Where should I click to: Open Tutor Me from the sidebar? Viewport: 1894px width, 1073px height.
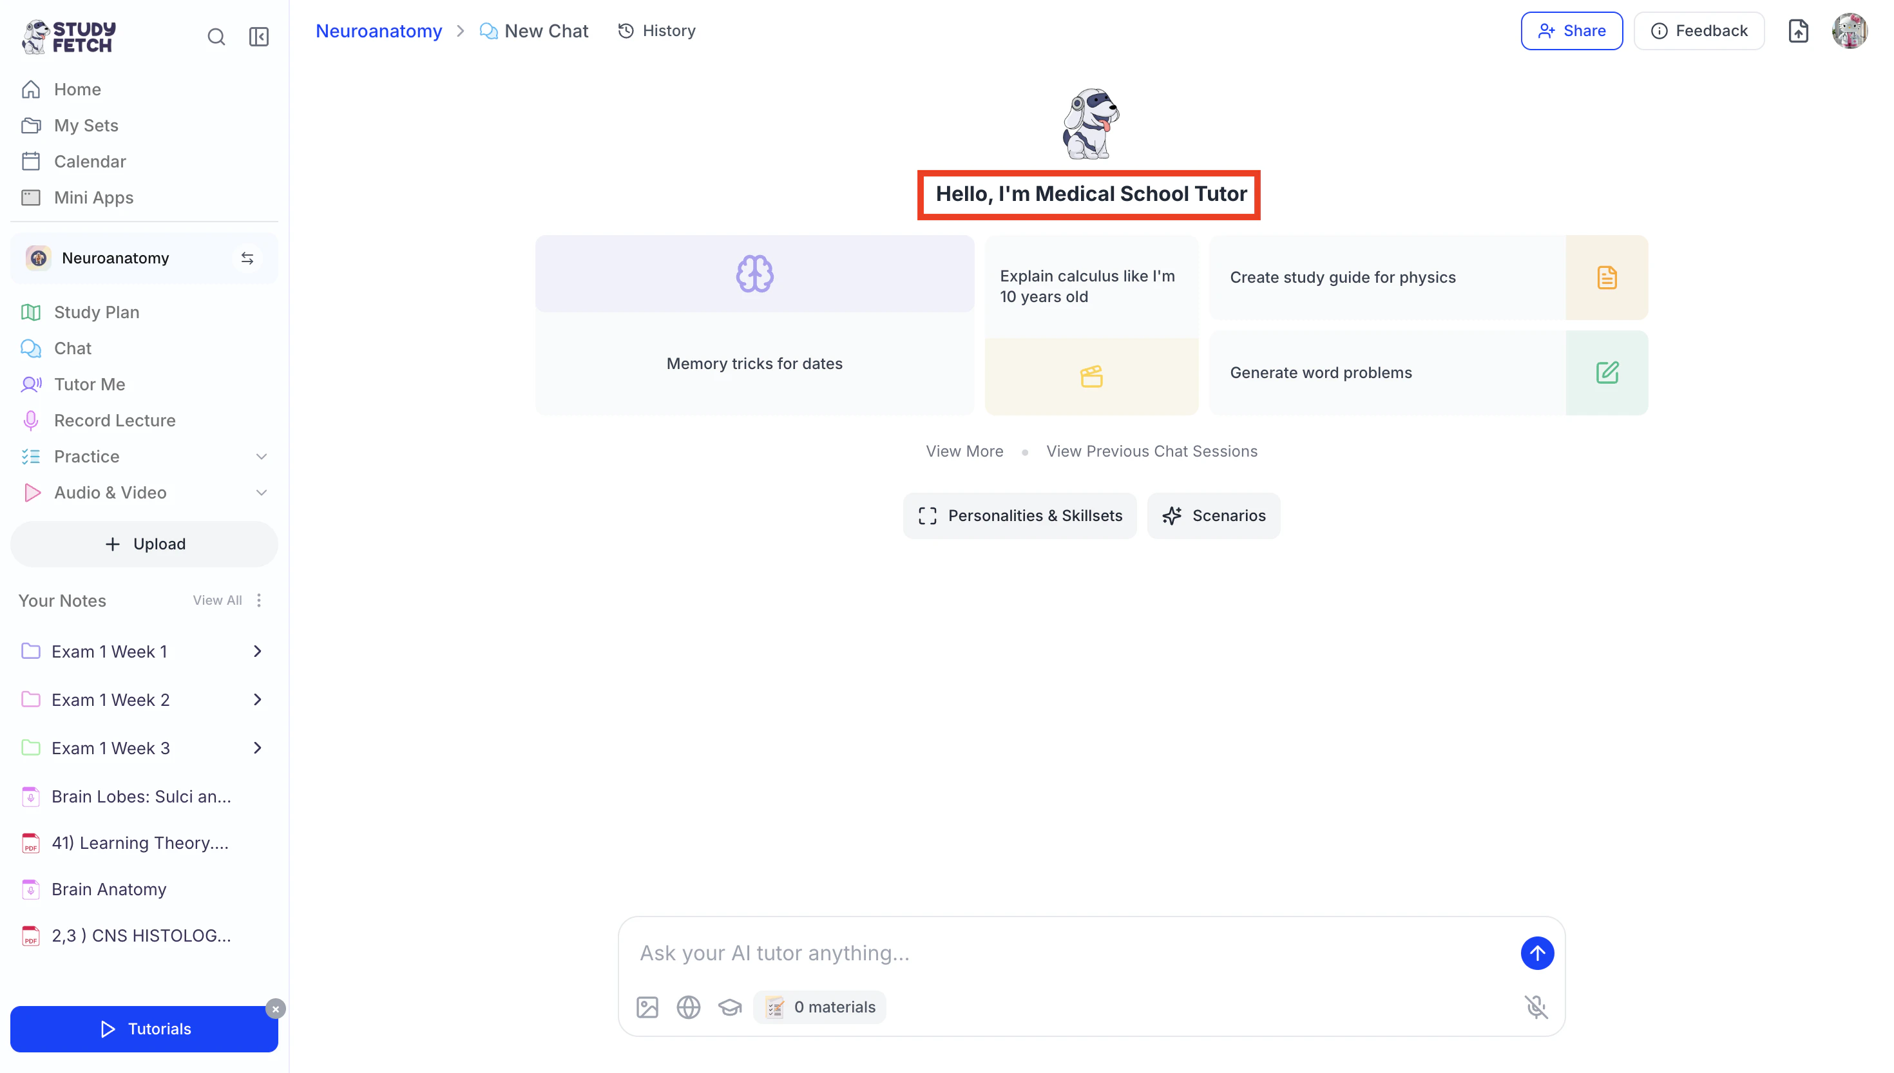pyautogui.click(x=89, y=384)
